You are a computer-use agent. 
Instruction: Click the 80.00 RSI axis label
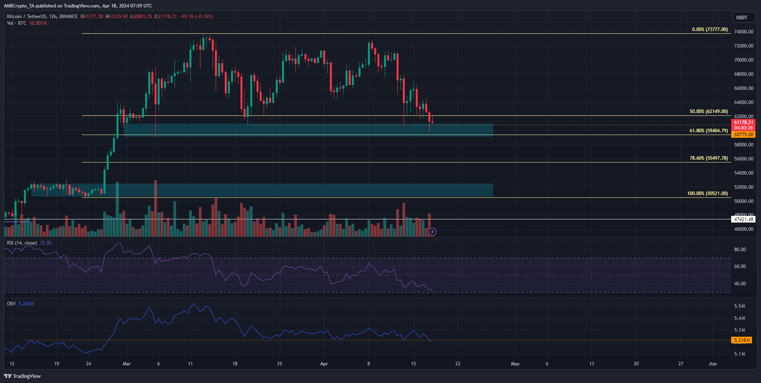point(740,250)
